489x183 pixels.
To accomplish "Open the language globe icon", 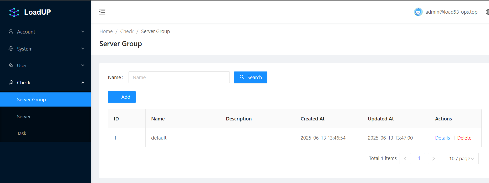I will (487, 12).
